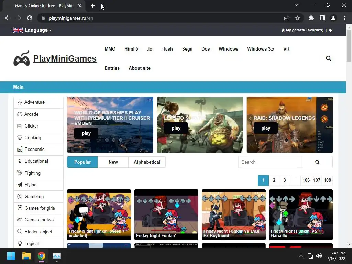This screenshot has width=352, height=264.
Task: Play World of Warships banner game
Action: tap(86, 133)
